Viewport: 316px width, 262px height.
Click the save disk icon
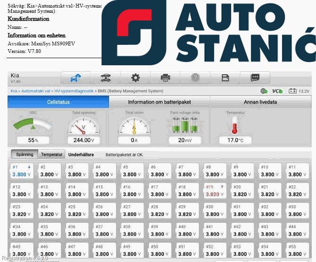(x=225, y=78)
